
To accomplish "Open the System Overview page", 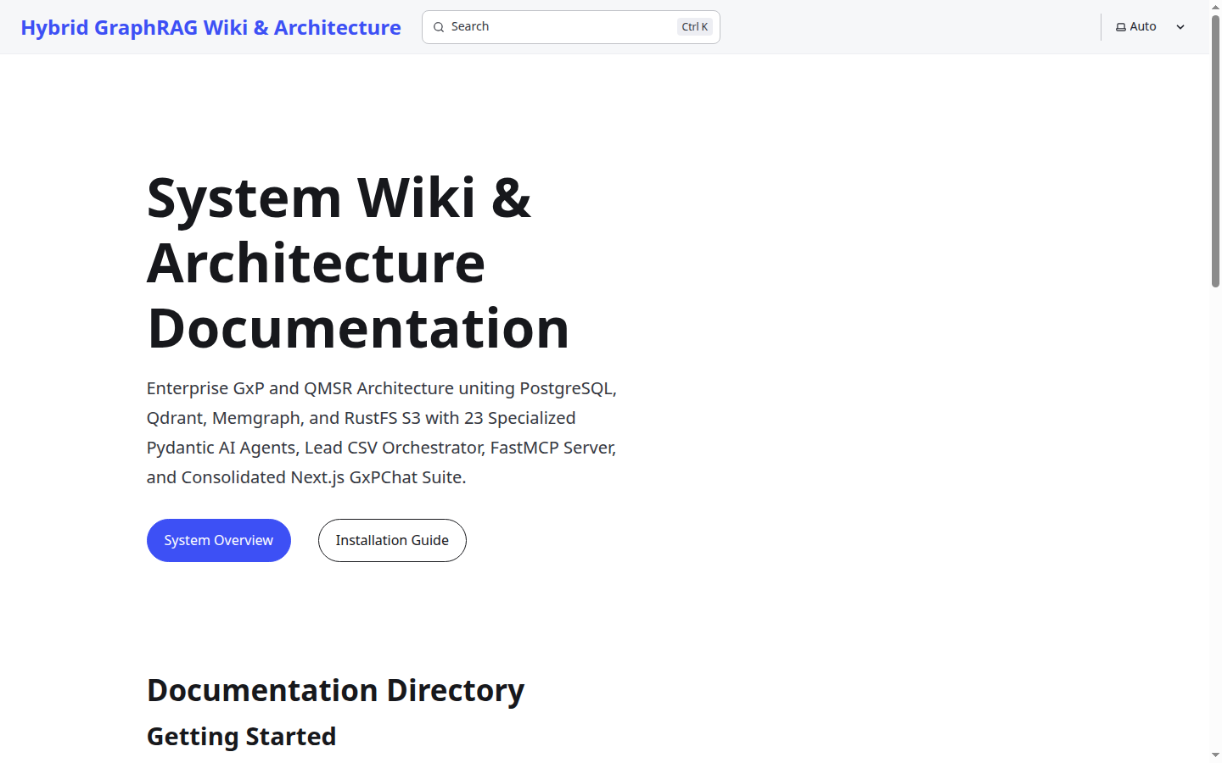I will tap(219, 540).
